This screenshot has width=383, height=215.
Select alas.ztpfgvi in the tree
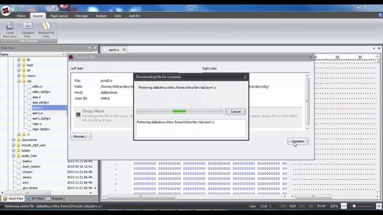41,102
